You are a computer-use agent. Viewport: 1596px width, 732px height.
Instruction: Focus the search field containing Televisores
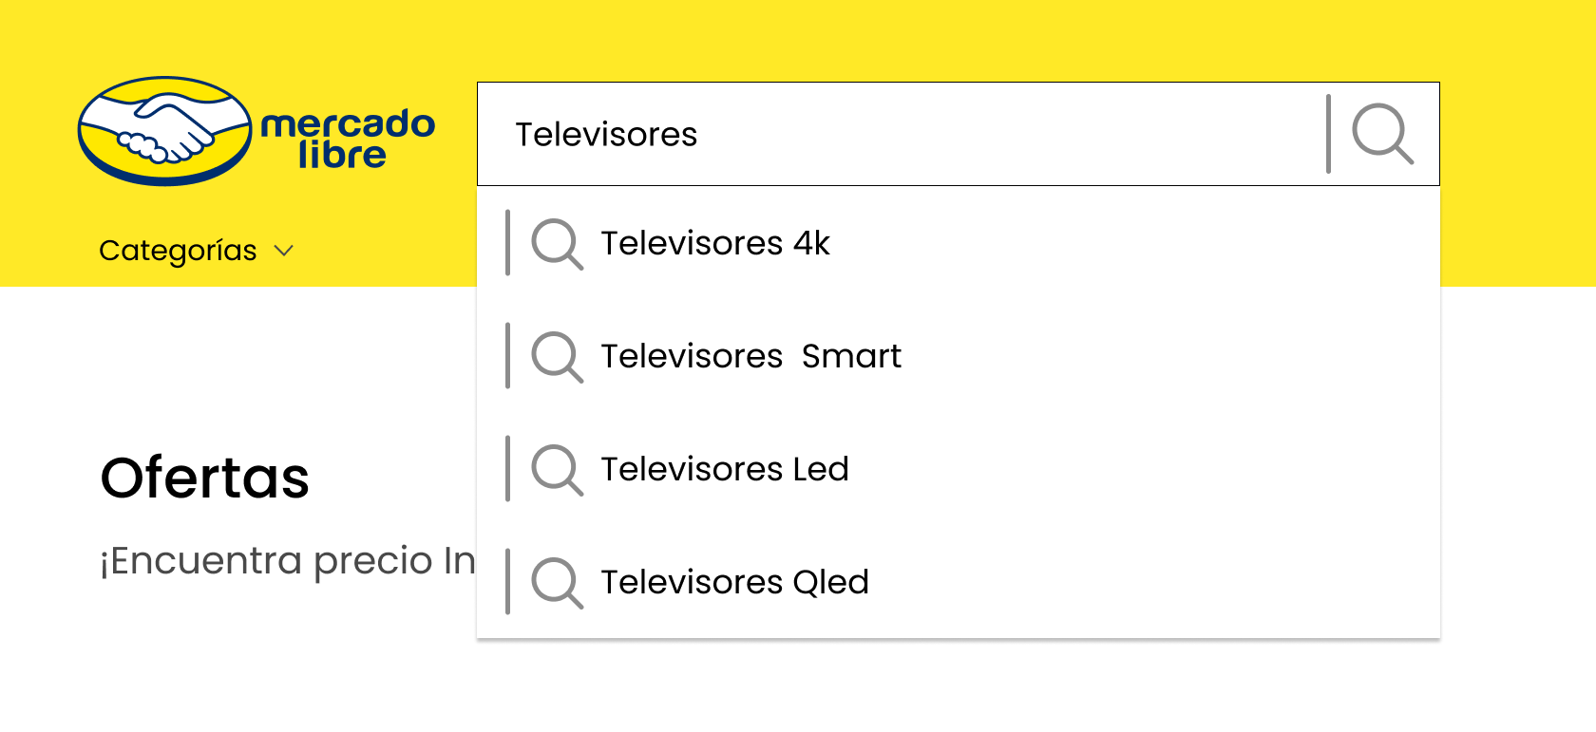901,134
